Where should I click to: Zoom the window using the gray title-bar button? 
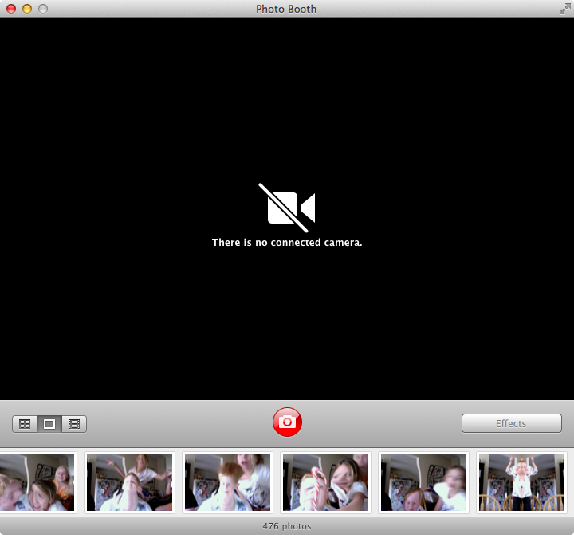43,9
